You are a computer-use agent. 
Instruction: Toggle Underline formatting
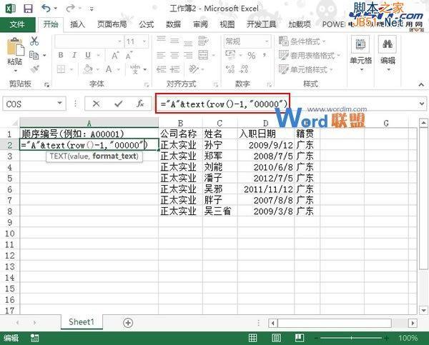pos(88,55)
